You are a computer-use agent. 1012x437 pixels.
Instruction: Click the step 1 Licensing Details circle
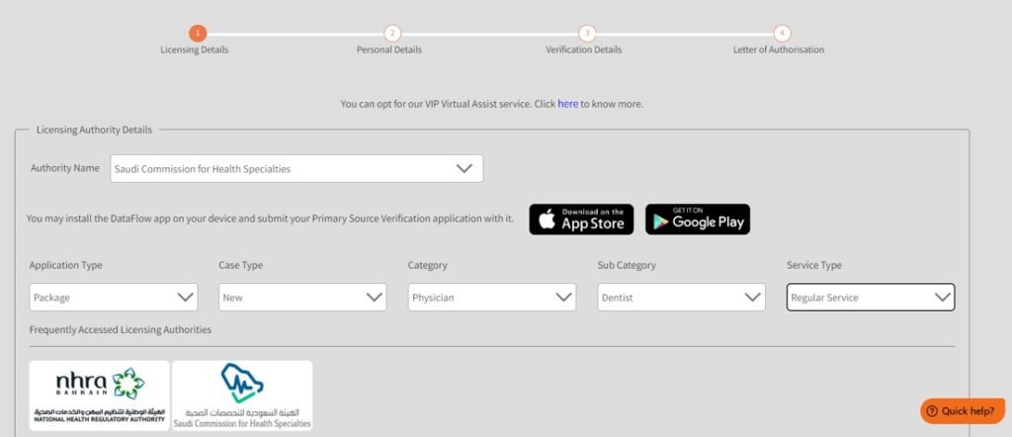(198, 33)
